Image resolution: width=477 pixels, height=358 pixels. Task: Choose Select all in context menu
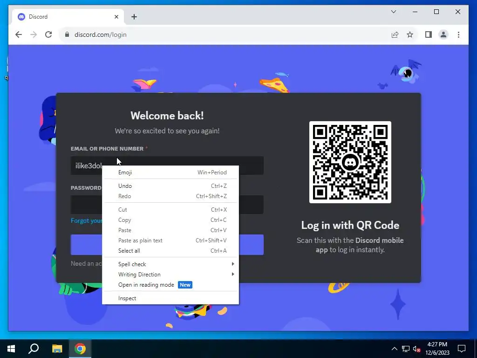(x=170, y=251)
